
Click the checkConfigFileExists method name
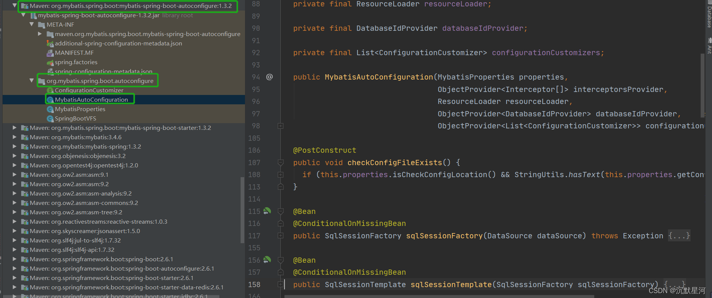coord(395,163)
